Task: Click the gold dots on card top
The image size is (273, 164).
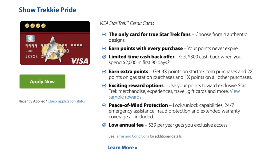Action: [x=35, y=26]
